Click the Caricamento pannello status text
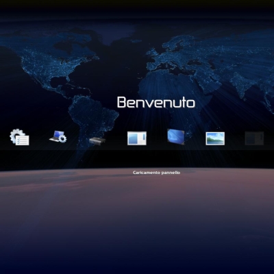The image size is (274, 274). (x=156, y=173)
